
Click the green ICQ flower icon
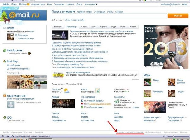[5, 117]
